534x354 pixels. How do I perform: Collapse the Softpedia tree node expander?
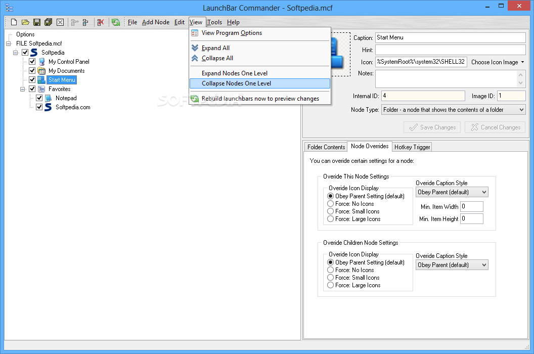16,53
